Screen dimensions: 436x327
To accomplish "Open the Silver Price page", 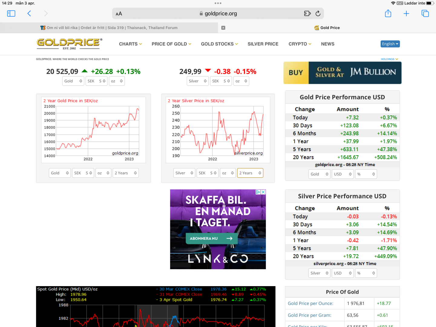I will [263, 44].
